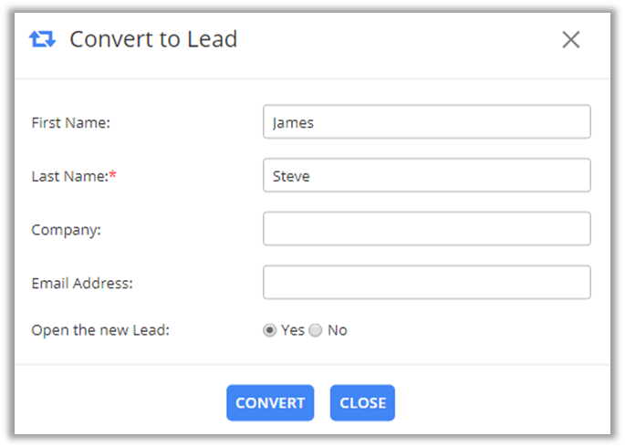Select the Yes radio button
The width and height of the screenshot is (625, 447).
point(270,330)
